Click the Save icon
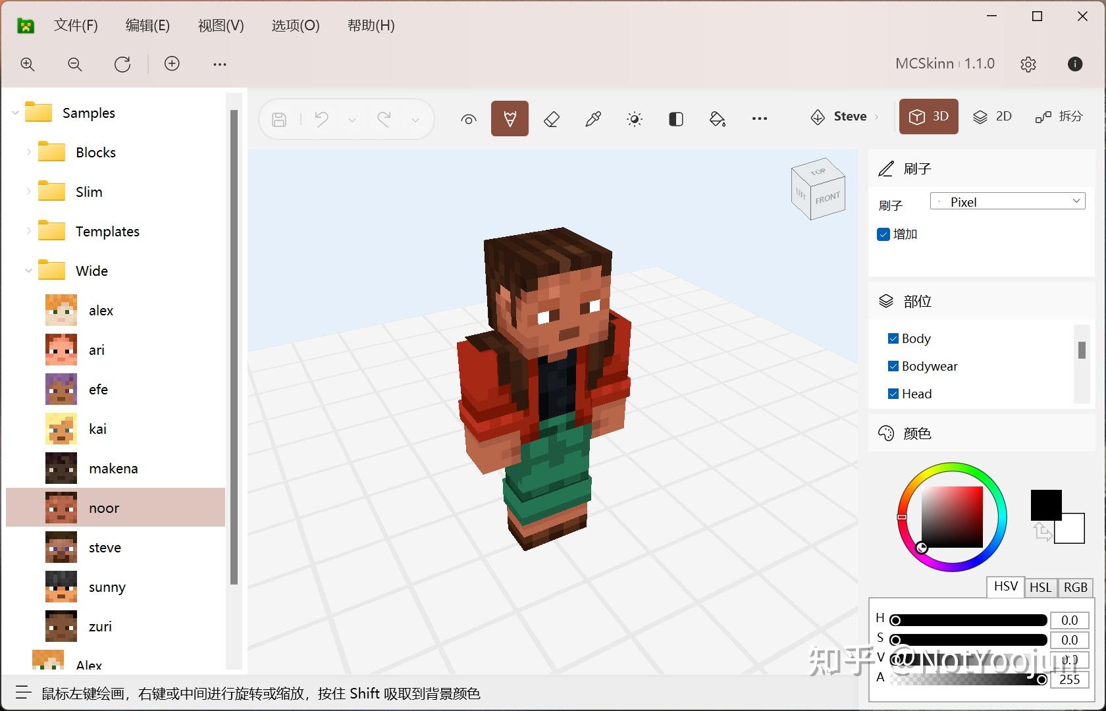Viewport: 1106px width, 711px height. [279, 118]
